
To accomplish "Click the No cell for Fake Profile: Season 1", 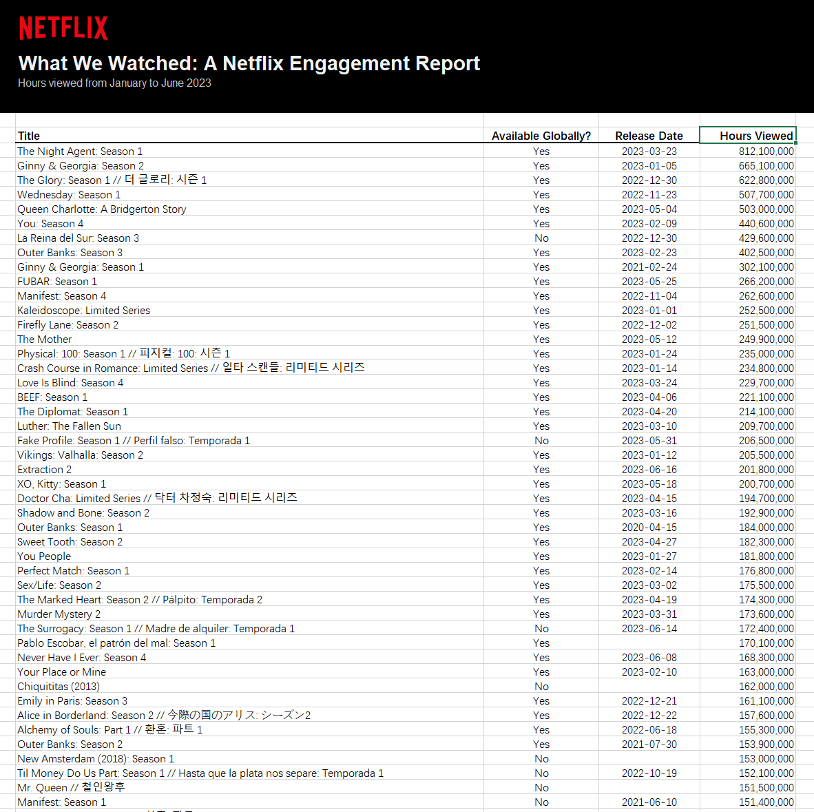I will tap(541, 440).
